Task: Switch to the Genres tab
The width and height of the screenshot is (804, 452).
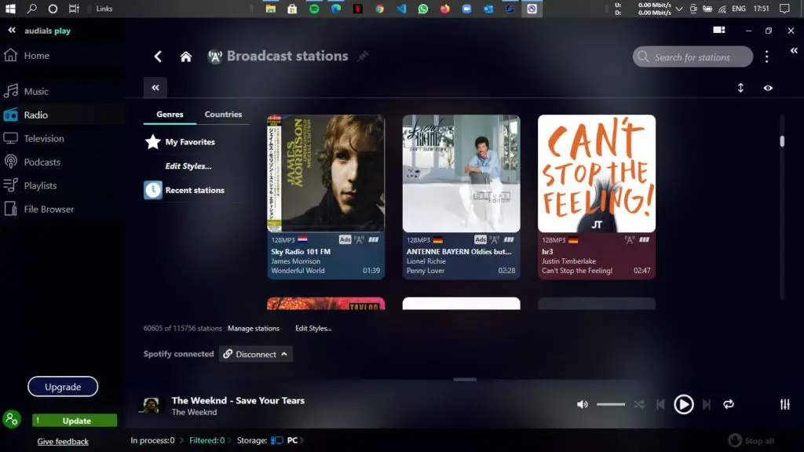Action: (x=170, y=115)
